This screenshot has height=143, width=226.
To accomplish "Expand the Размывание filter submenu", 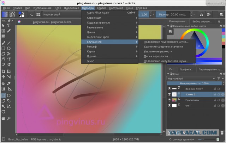I will (110, 27).
